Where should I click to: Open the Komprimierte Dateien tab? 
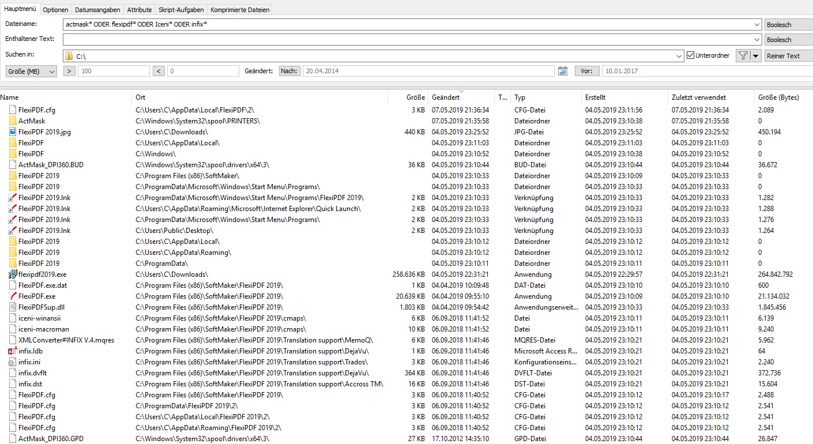[x=240, y=10]
